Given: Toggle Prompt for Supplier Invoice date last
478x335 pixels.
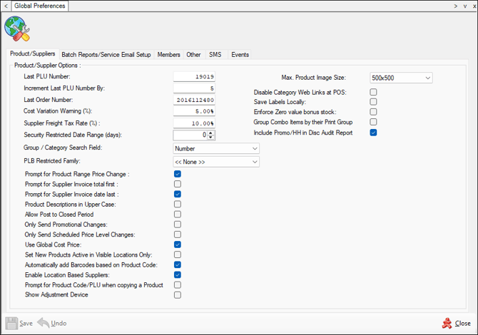Looking at the screenshot, I should click(178, 194).
